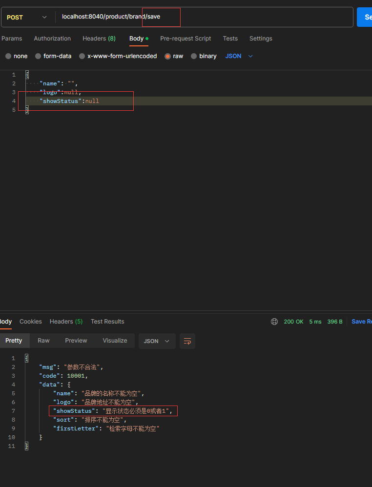Select the request Body tab
Screen dimensions: 372x487
(139, 39)
